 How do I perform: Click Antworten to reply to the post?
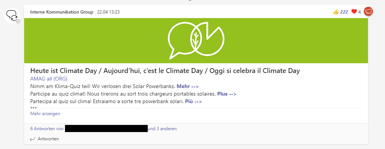(x=48, y=139)
